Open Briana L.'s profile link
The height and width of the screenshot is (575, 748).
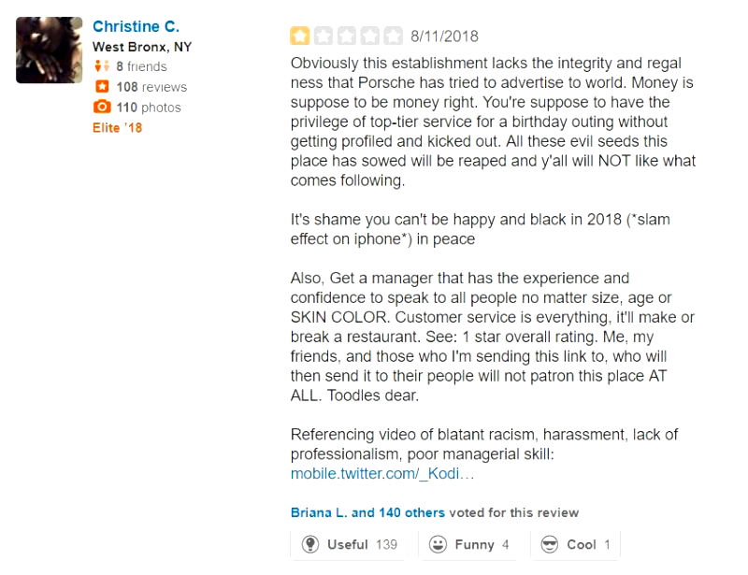coord(319,512)
